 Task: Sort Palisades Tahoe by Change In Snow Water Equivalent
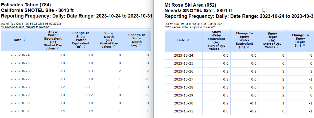[84, 47]
